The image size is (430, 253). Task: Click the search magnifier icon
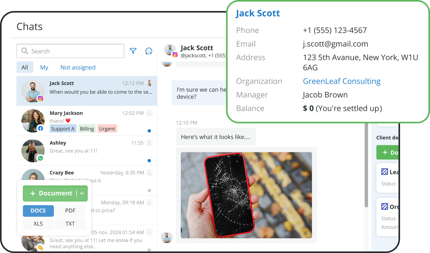pyautogui.click(x=24, y=51)
